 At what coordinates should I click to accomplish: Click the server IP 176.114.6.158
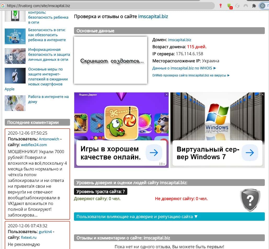pos(189,54)
